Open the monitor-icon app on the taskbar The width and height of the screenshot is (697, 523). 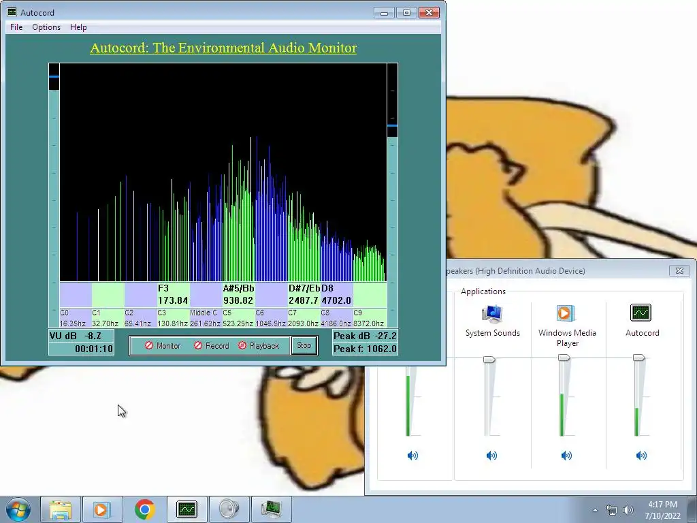[271, 509]
